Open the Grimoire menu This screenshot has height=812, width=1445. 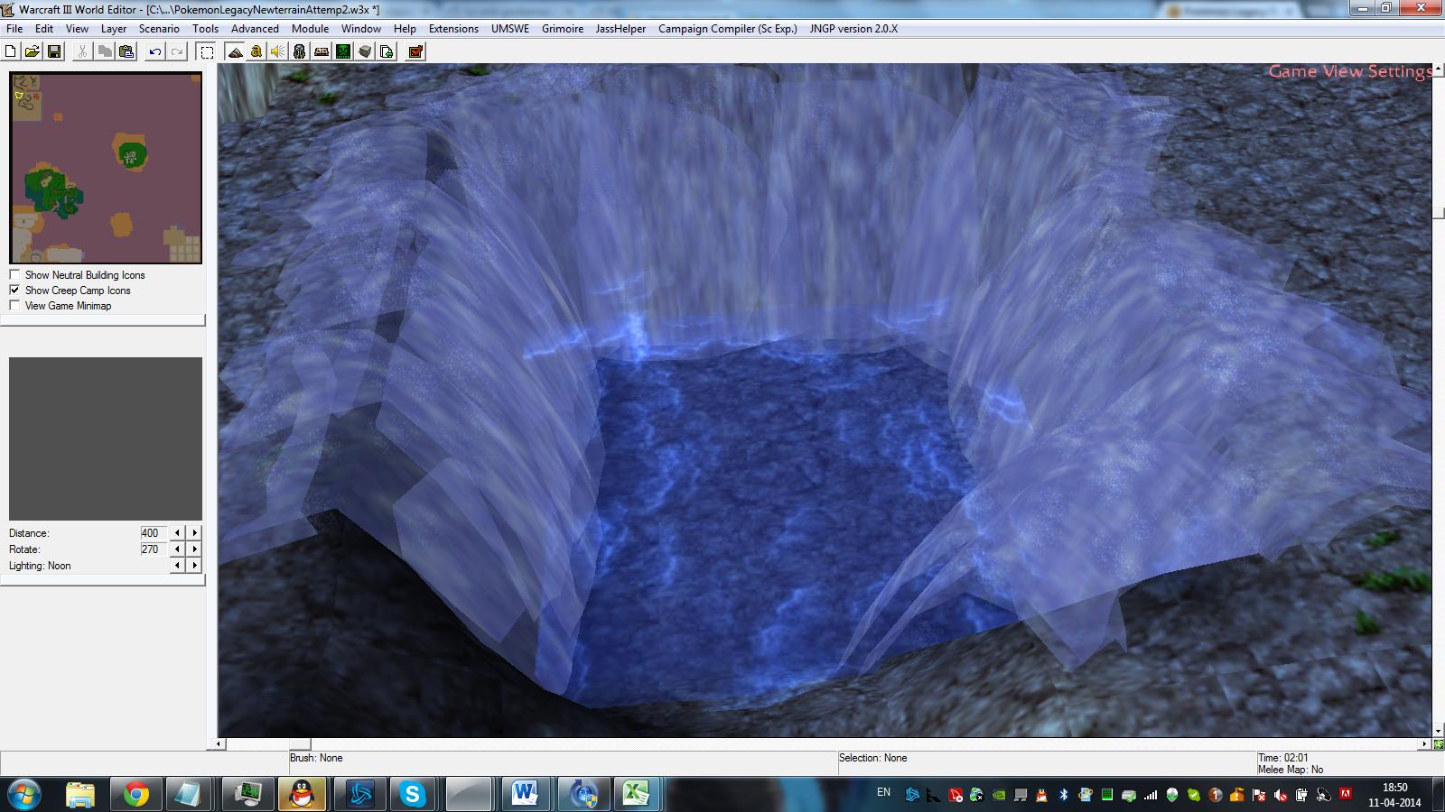(x=563, y=29)
